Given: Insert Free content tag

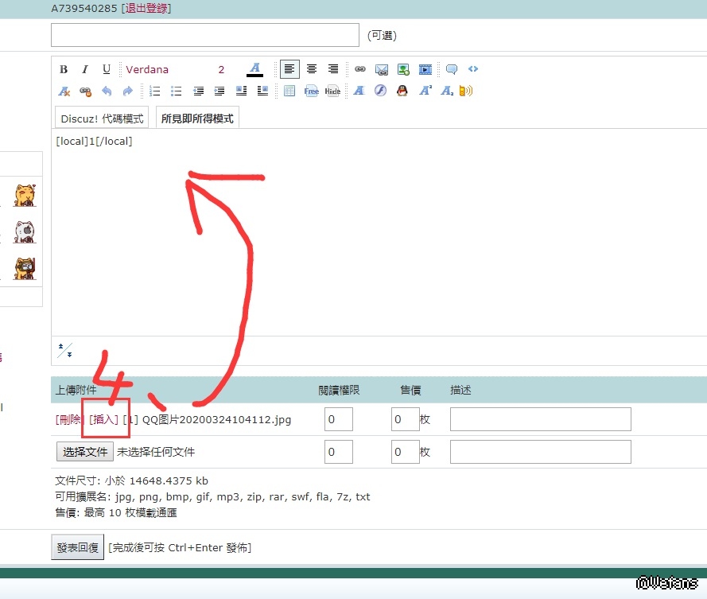Looking at the screenshot, I should (x=311, y=91).
